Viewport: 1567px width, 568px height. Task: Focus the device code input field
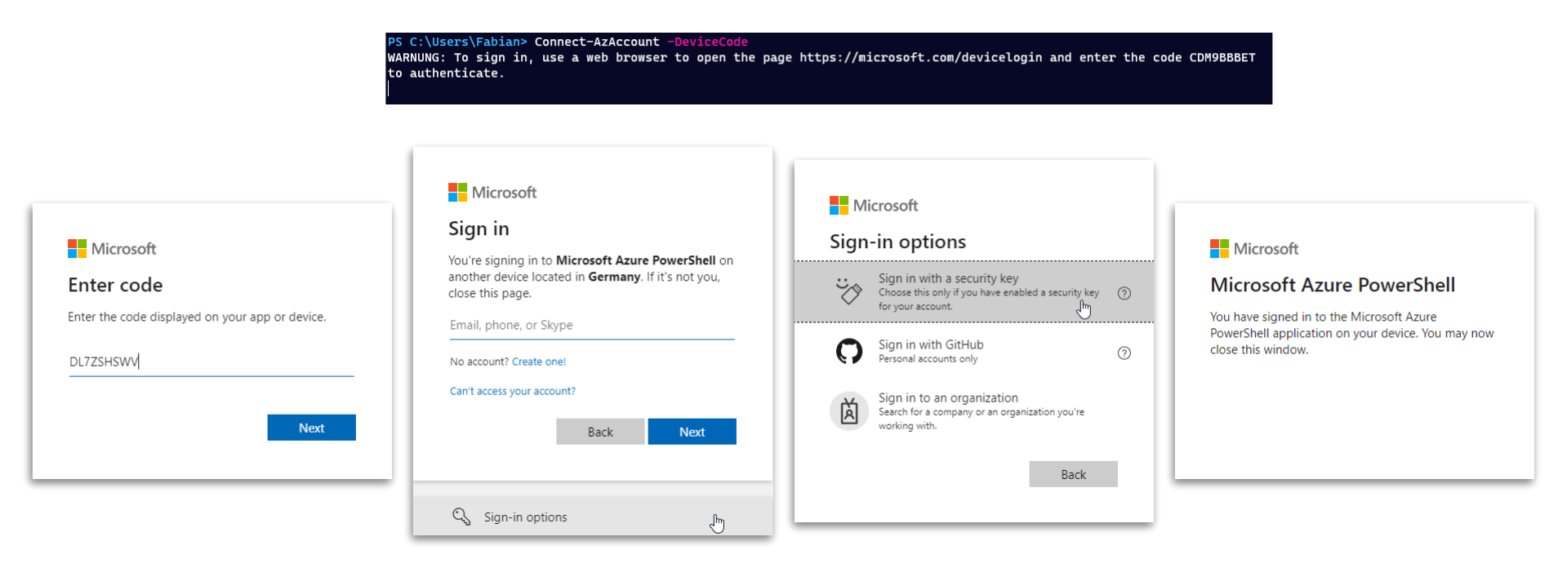(211, 362)
